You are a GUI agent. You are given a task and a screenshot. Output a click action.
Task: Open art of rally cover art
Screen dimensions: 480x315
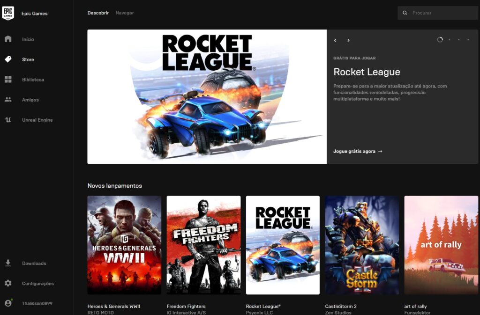pos(441,245)
